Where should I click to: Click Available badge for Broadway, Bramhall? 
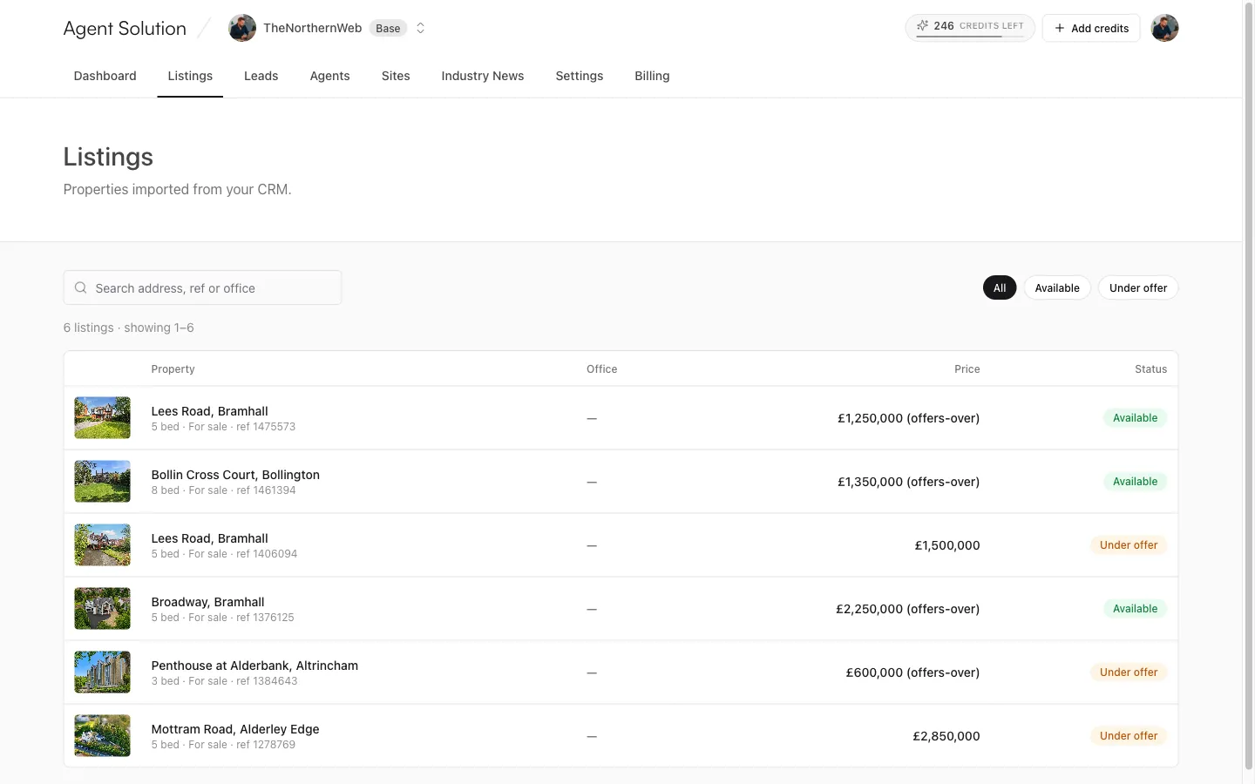pyautogui.click(x=1135, y=609)
